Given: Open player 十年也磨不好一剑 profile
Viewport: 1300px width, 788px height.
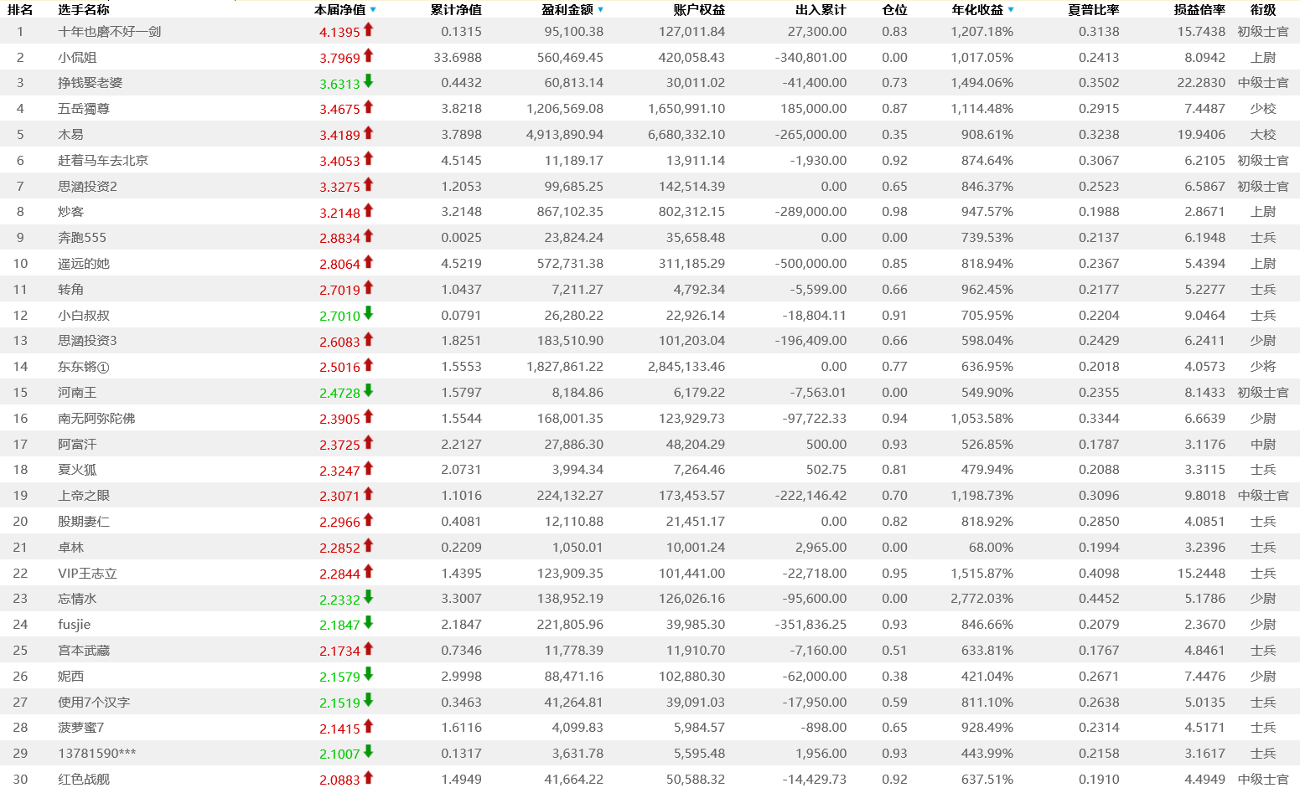Looking at the screenshot, I should point(109,32).
